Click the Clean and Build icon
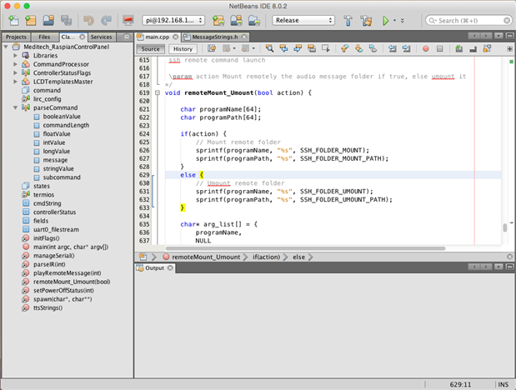 [x=365, y=20]
